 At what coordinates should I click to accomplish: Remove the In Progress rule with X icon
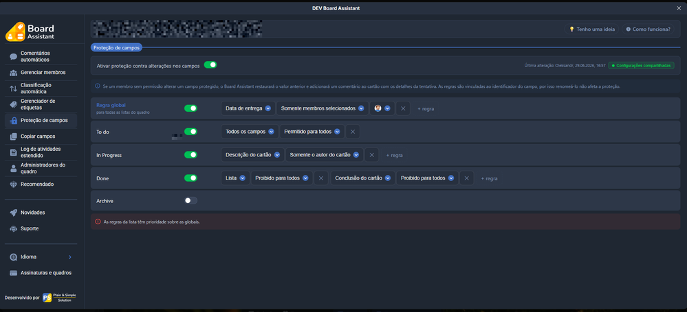point(371,155)
